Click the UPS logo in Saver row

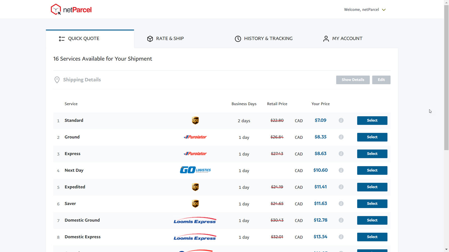195,204
